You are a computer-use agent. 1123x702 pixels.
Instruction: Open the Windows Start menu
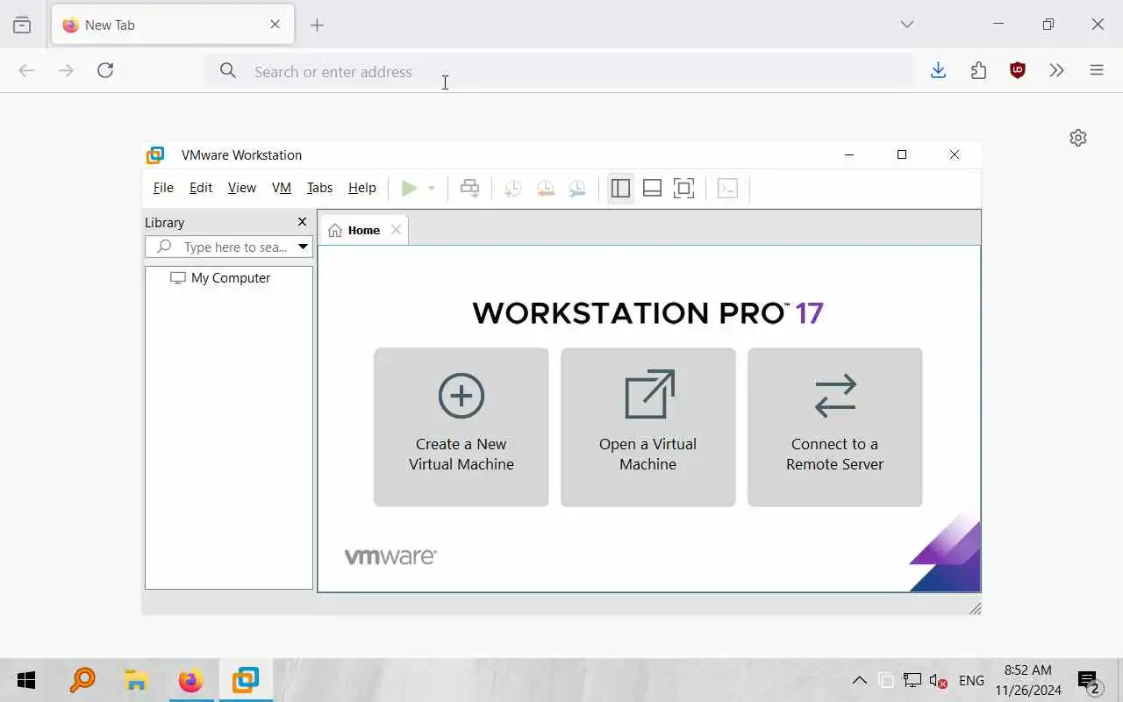26,680
